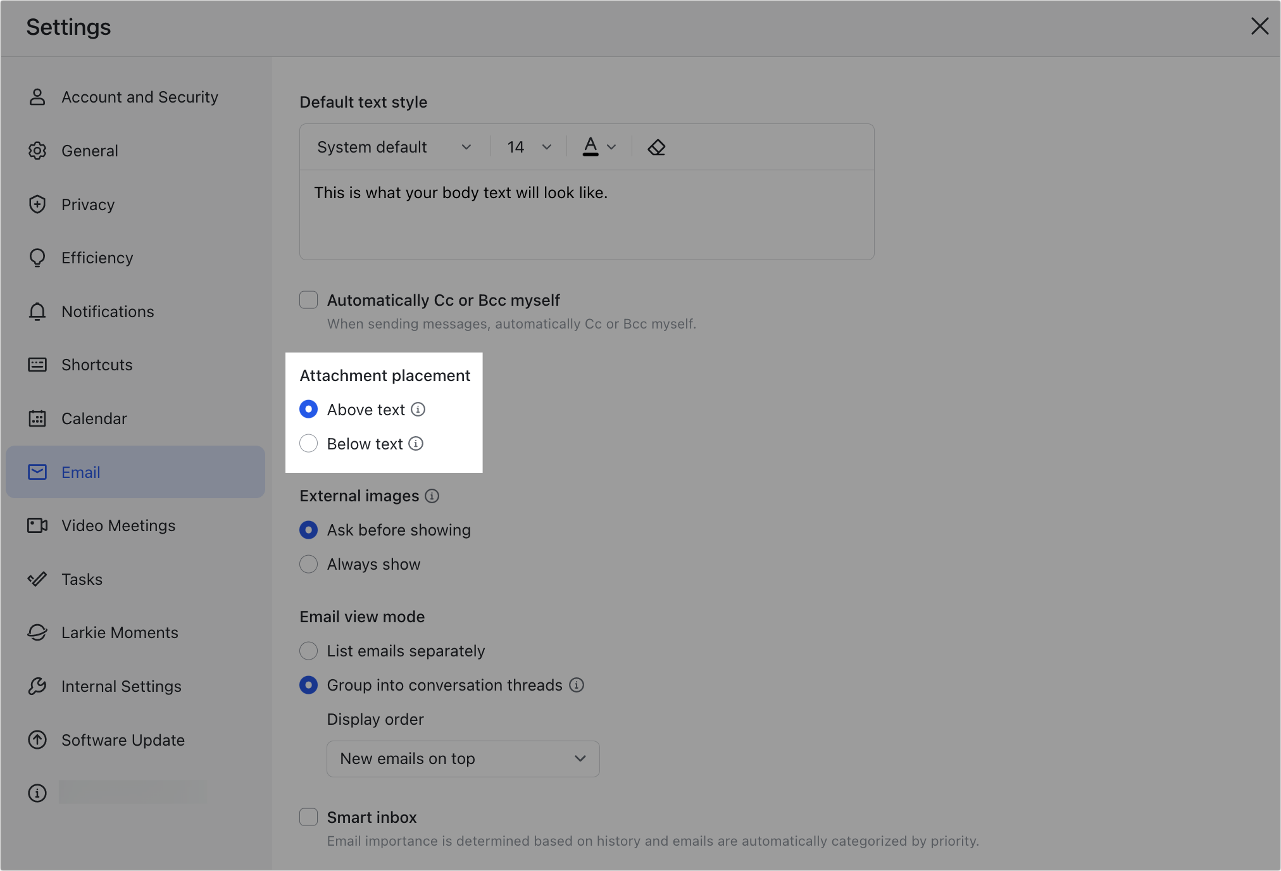The height and width of the screenshot is (871, 1281).
Task: Enable Automatically Cc or Bcc myself
Action: point(309,299)
